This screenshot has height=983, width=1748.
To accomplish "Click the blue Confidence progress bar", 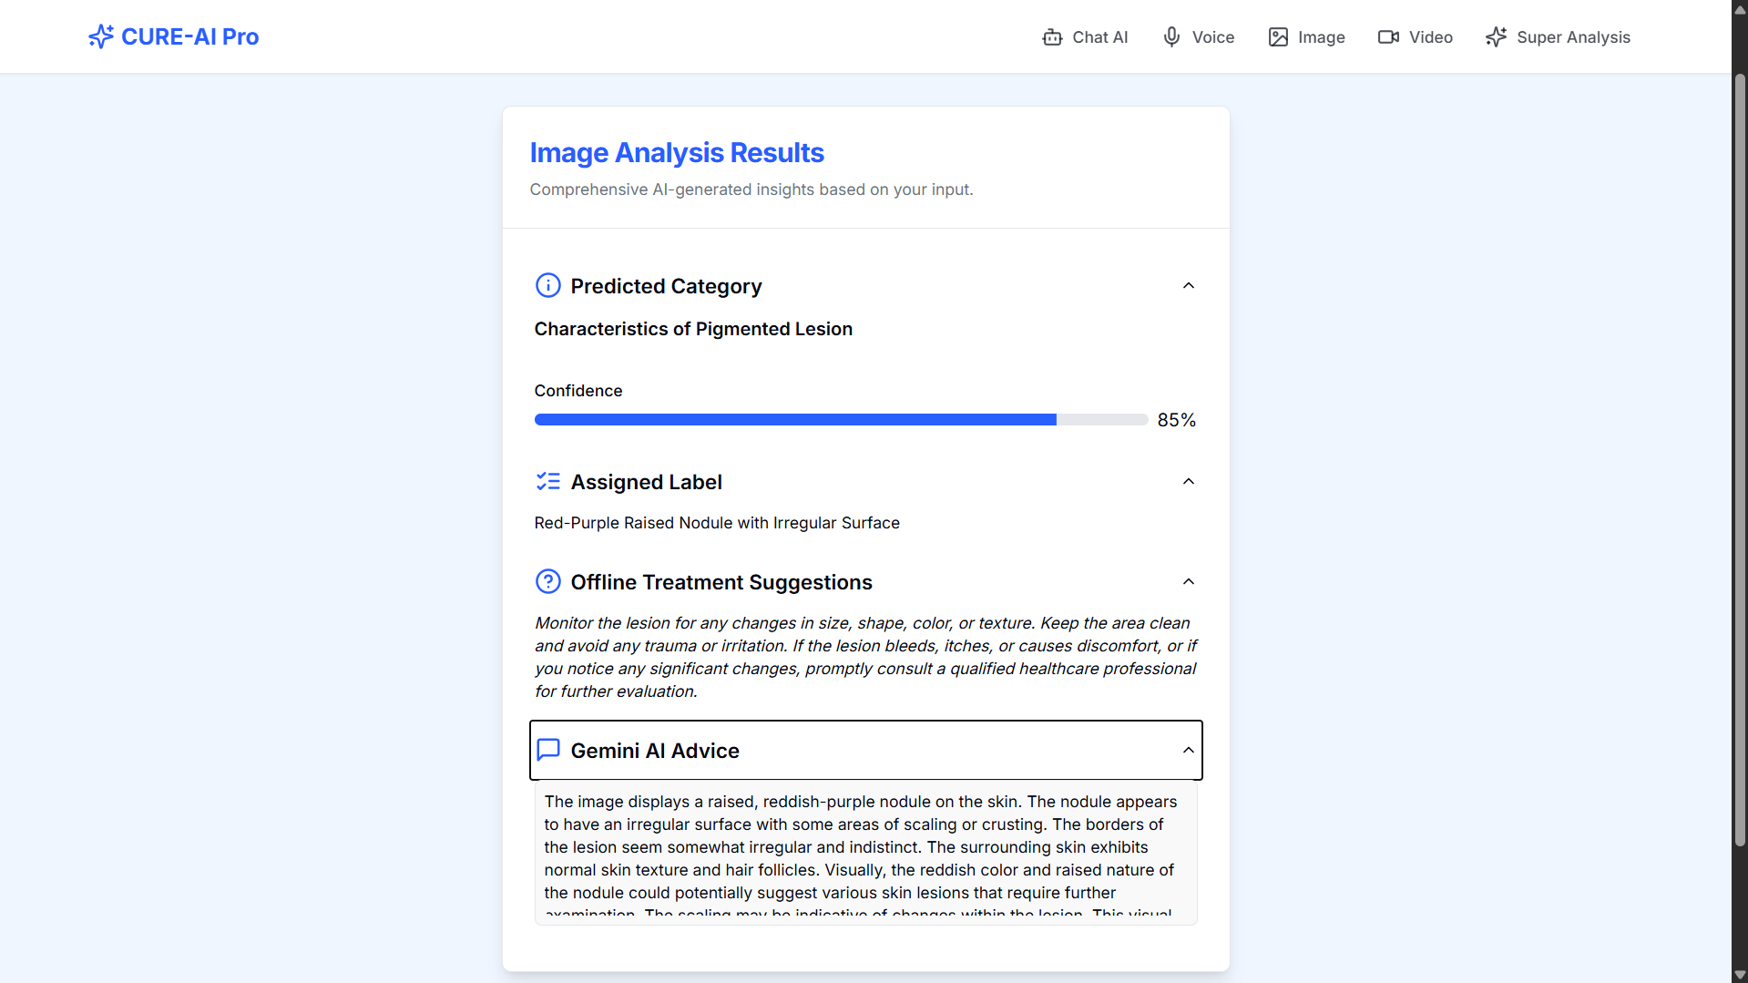I will [794, 420].
